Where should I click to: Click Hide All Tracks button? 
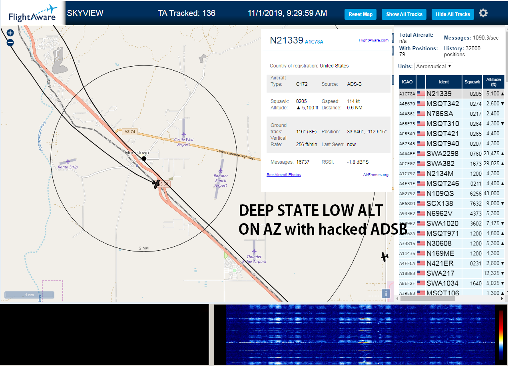(x=453, y=14)
